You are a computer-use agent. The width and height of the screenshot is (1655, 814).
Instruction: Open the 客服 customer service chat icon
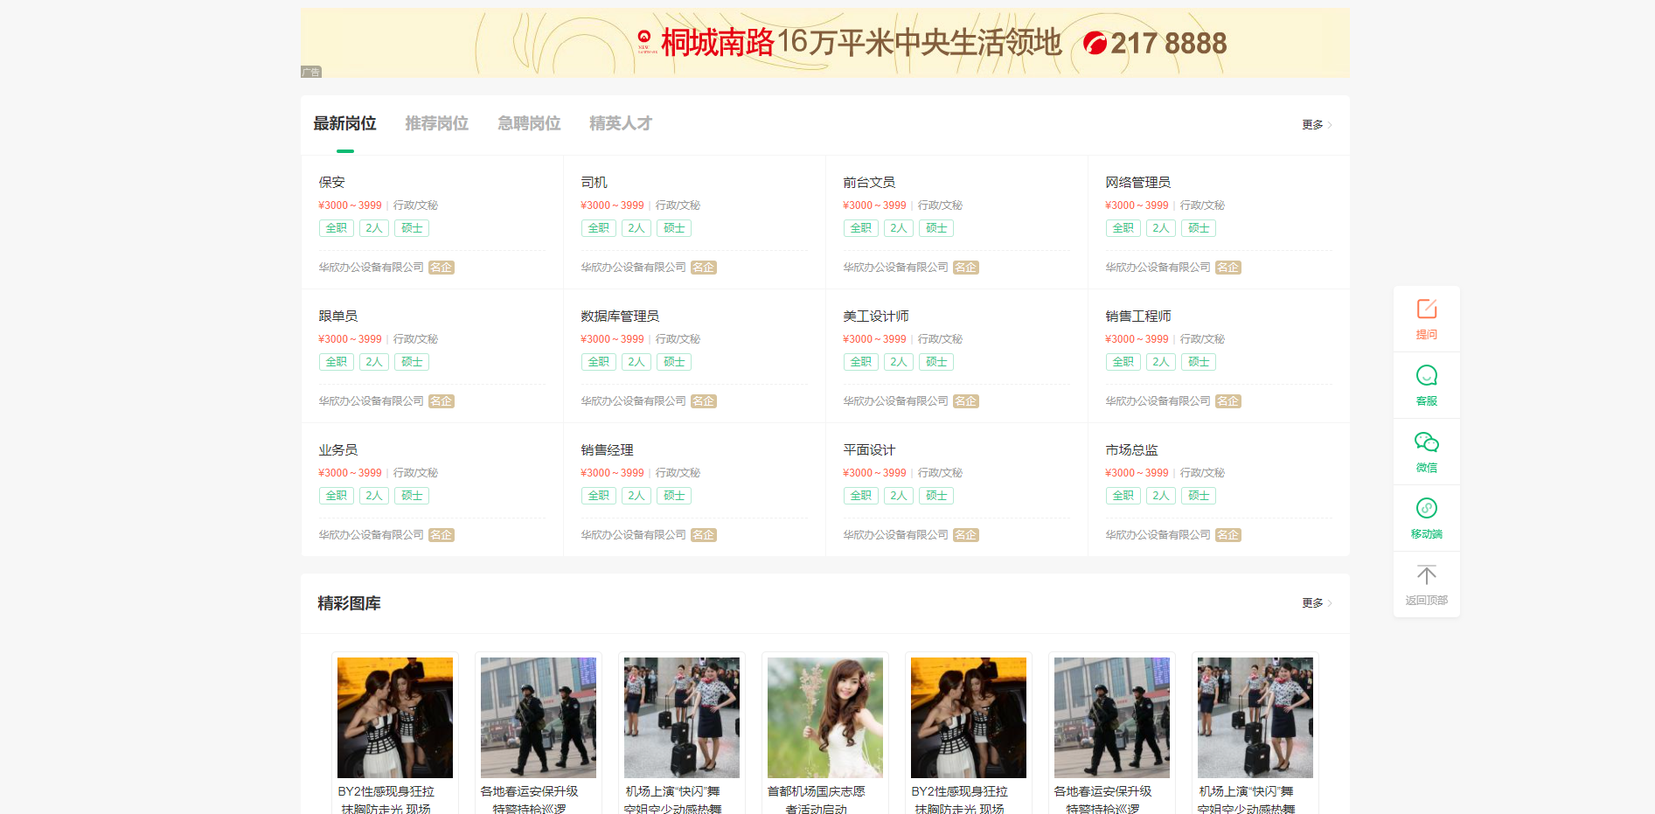[1426, 376]
